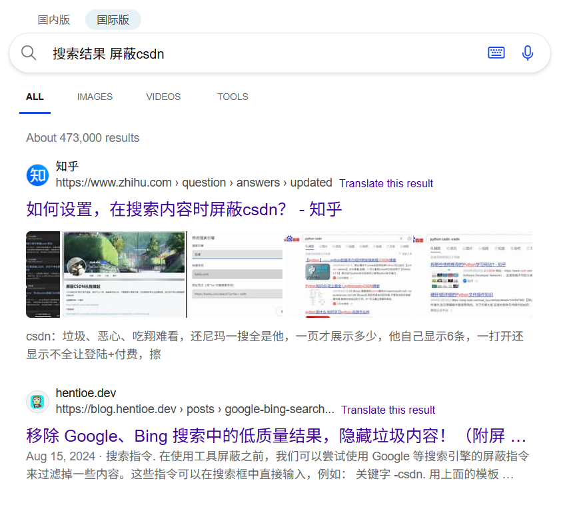Click the Zhihu favicon beside the first result
The width and height of the screenshot is (577, 507).
pyautogui.click(x=37, y=175)
